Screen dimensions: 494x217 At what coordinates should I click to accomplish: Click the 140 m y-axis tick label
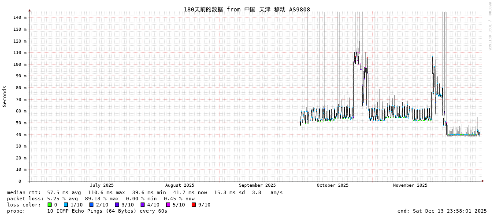(x=19, y=18)
